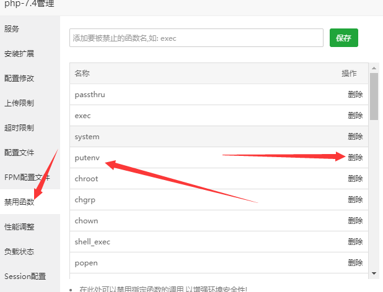The height and width of the screenshot is (292, 383).
Task: Delete the system function entry
Action: click(x=355, y=137)
